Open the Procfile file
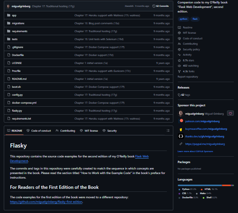The width and height of the screenshot is (238, 213). [16, 71]
